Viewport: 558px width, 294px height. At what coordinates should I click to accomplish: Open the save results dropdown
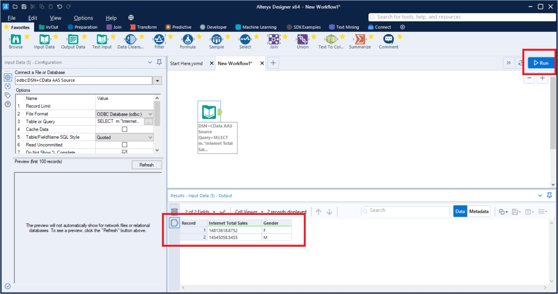click(x=516, y=212)
